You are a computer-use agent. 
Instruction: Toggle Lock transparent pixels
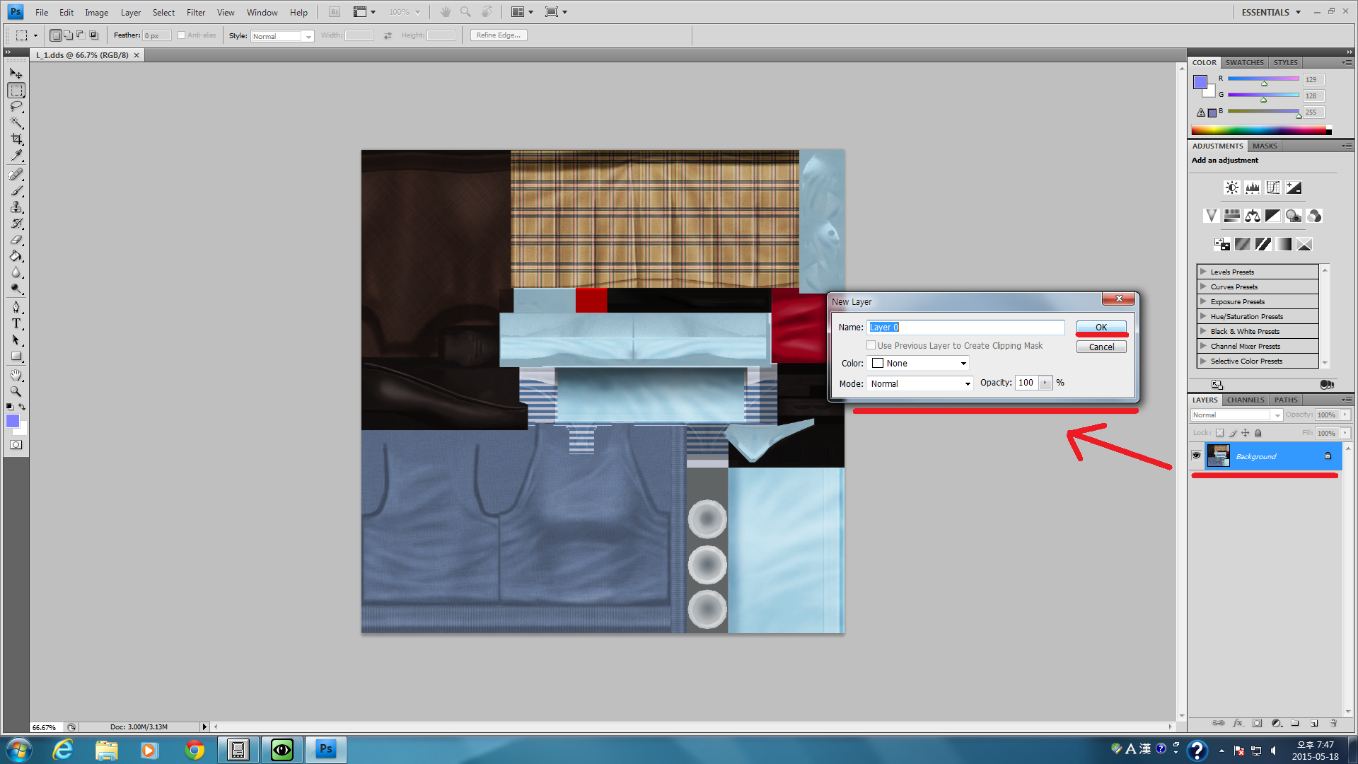1219,433
